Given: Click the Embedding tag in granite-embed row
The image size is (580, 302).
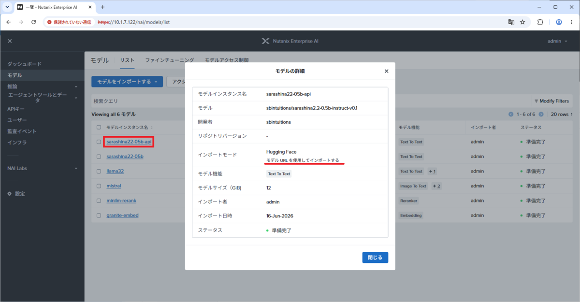Looking at the screenshot, I should [411, 215].
